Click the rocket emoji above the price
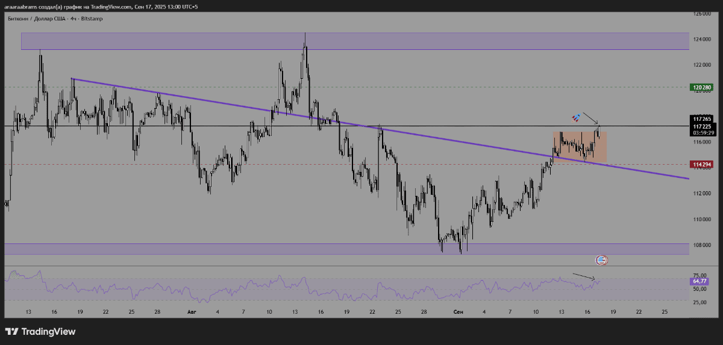 point(576,117)
